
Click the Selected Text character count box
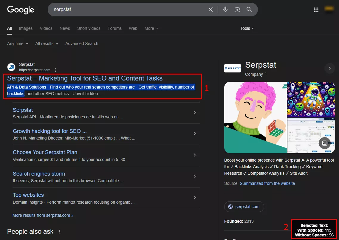(314, 230)
